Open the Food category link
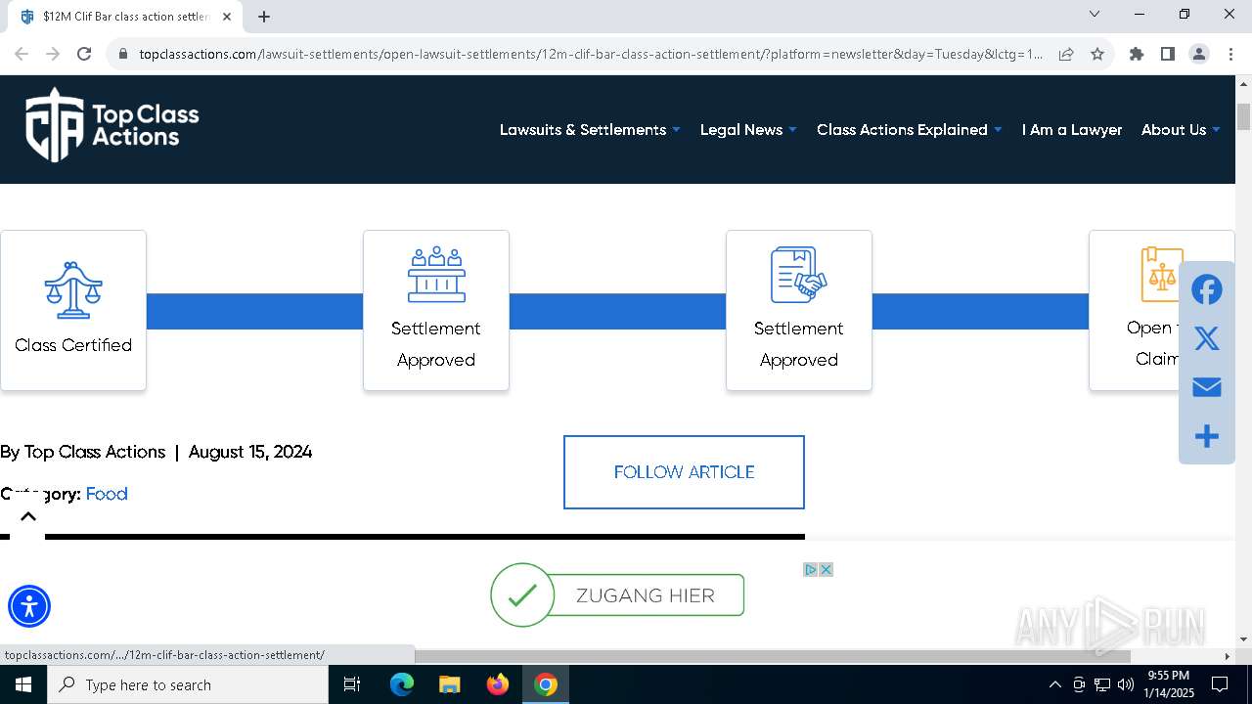Viewport: 1252px width, 704px height. tap(107, 494)
